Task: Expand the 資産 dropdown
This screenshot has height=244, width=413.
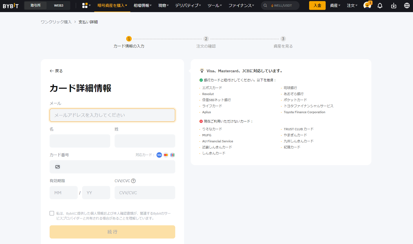Action: tap(335, 5)
